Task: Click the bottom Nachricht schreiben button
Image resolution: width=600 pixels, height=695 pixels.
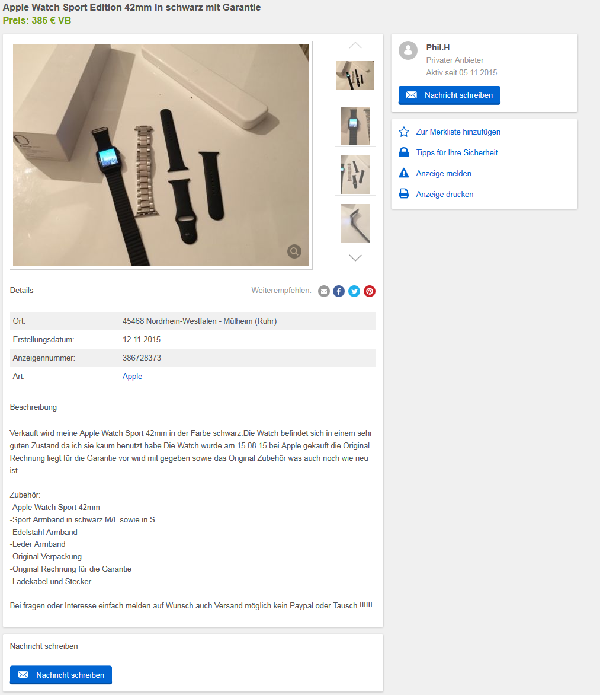Action: 60,675
